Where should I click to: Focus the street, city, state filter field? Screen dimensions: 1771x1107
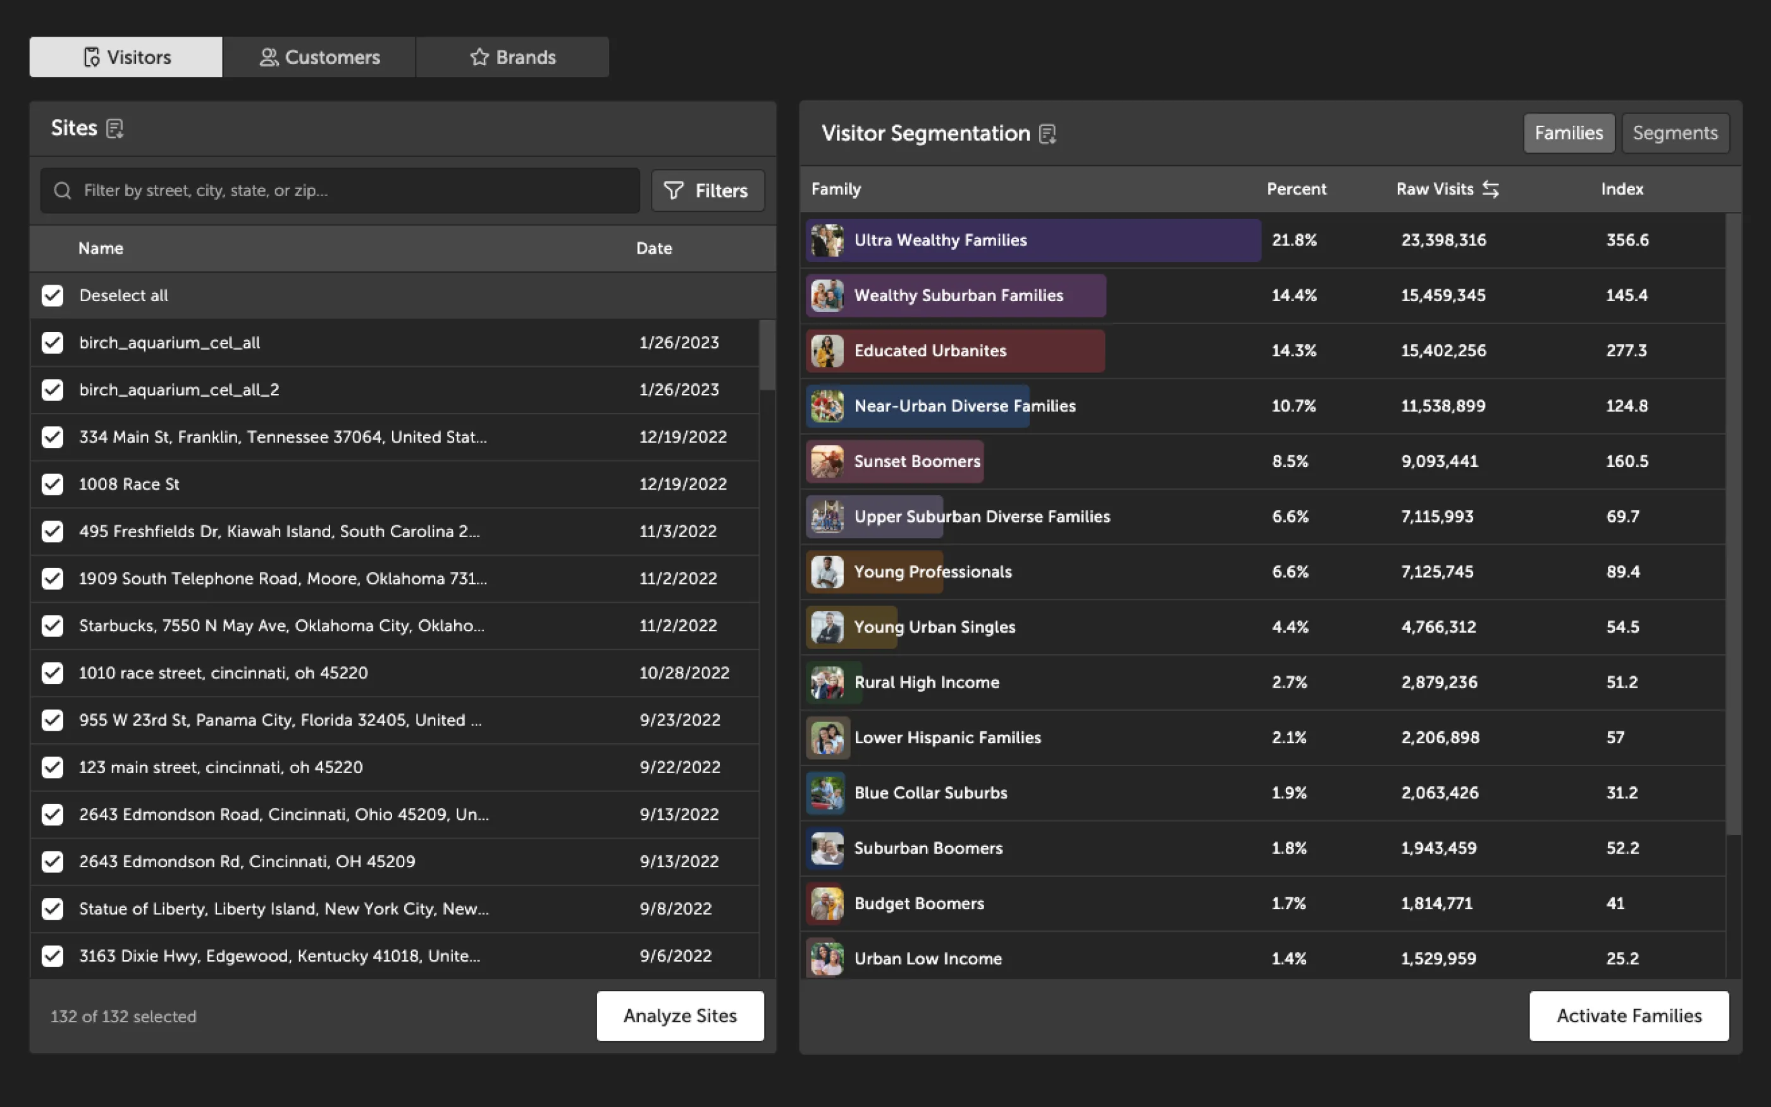(340, 191)
